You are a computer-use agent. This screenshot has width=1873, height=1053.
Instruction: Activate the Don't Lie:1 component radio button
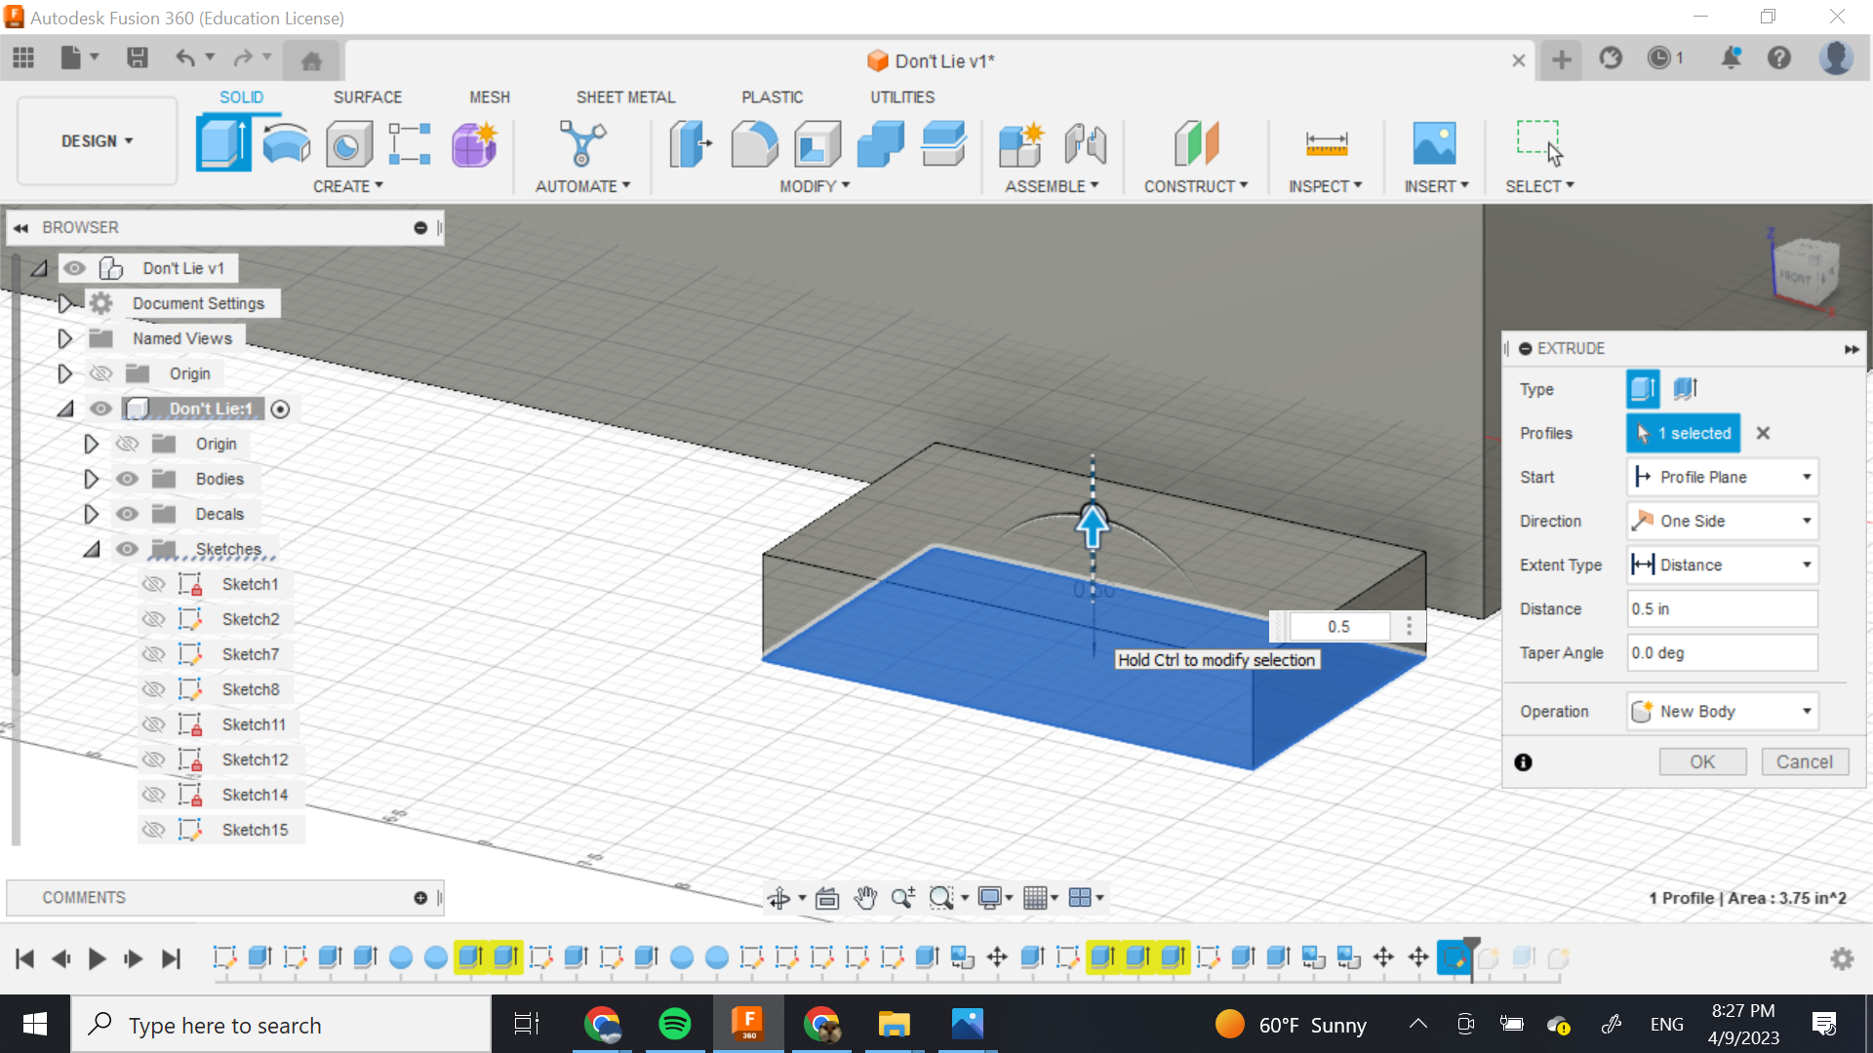coord(280,409)
